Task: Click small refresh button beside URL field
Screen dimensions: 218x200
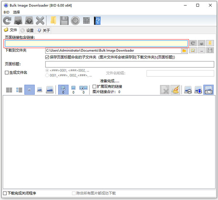Action: pyautogui.click(x=193, y=43)
